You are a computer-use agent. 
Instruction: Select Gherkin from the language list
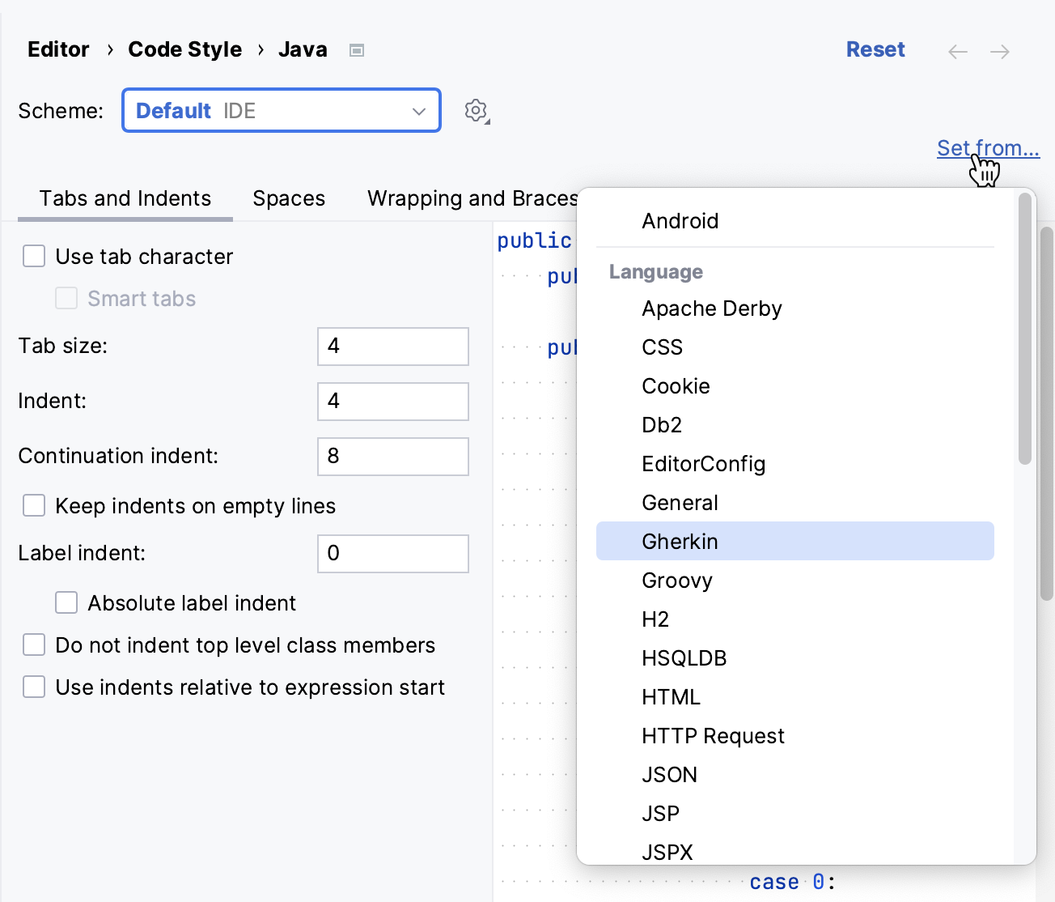tap(680, 541)
